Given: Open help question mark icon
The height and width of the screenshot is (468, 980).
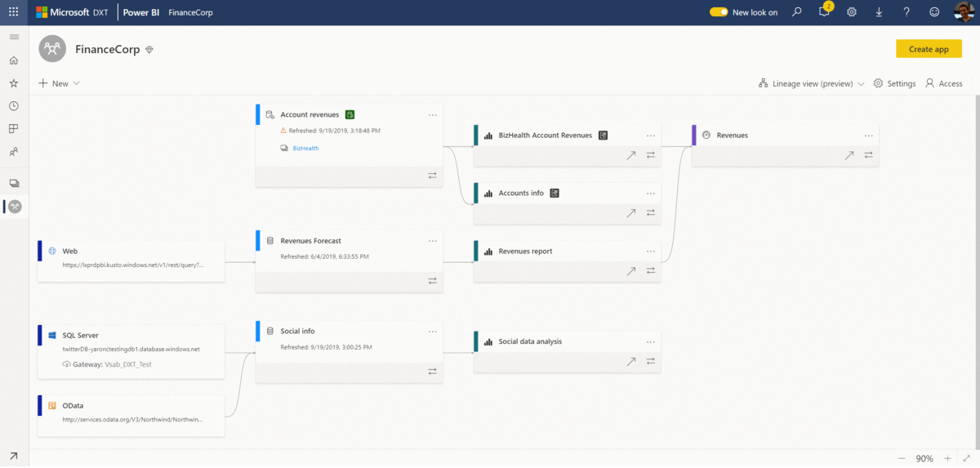Looking at the screenshot, I should click(x=906, y=12).
